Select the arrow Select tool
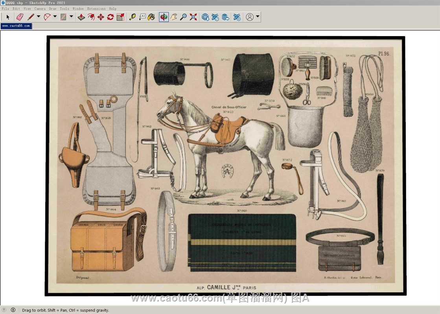This screenshot has height=314, width=440. 8,17
